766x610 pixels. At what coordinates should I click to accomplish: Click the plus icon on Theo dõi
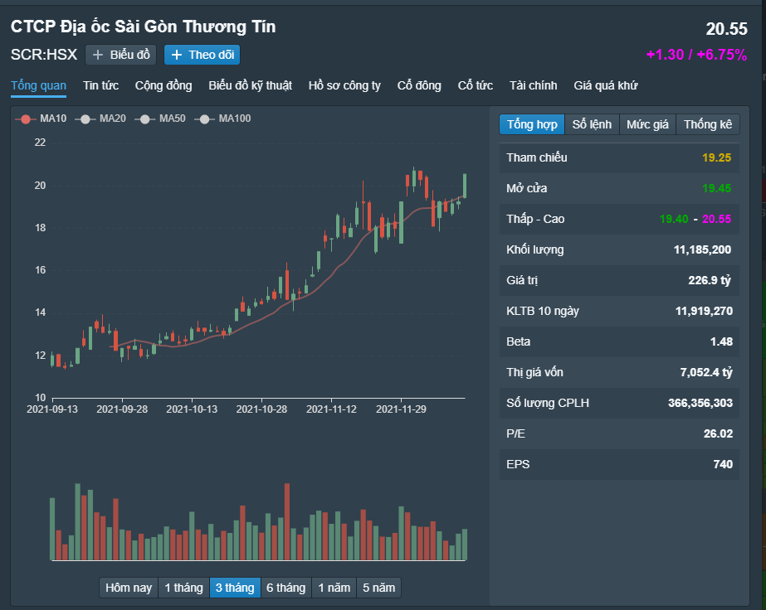click(x=177, y=56)
